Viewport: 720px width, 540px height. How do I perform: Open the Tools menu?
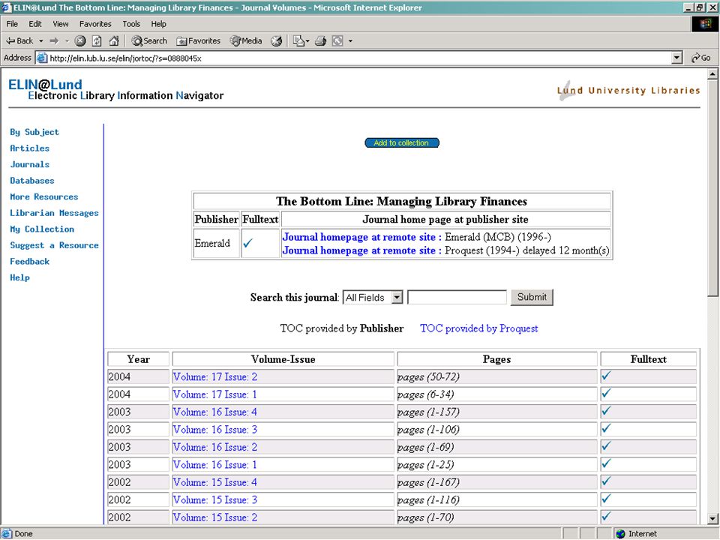click(x=131, y=24)
